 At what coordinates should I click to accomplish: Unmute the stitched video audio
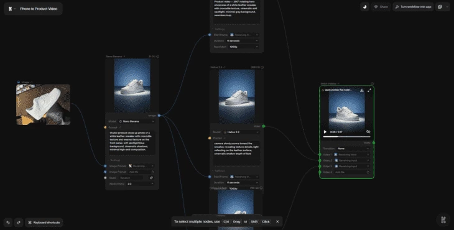pyautogui.click(x=368, y=132)
